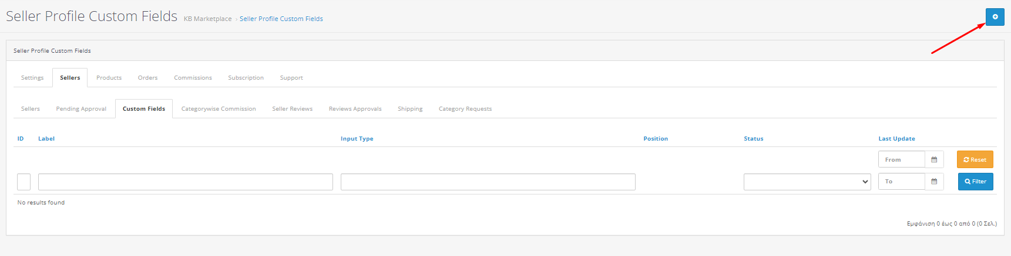Select the Custom Fields sub-tab
This screenshot has width=1011, height=256.
point(144,109)
